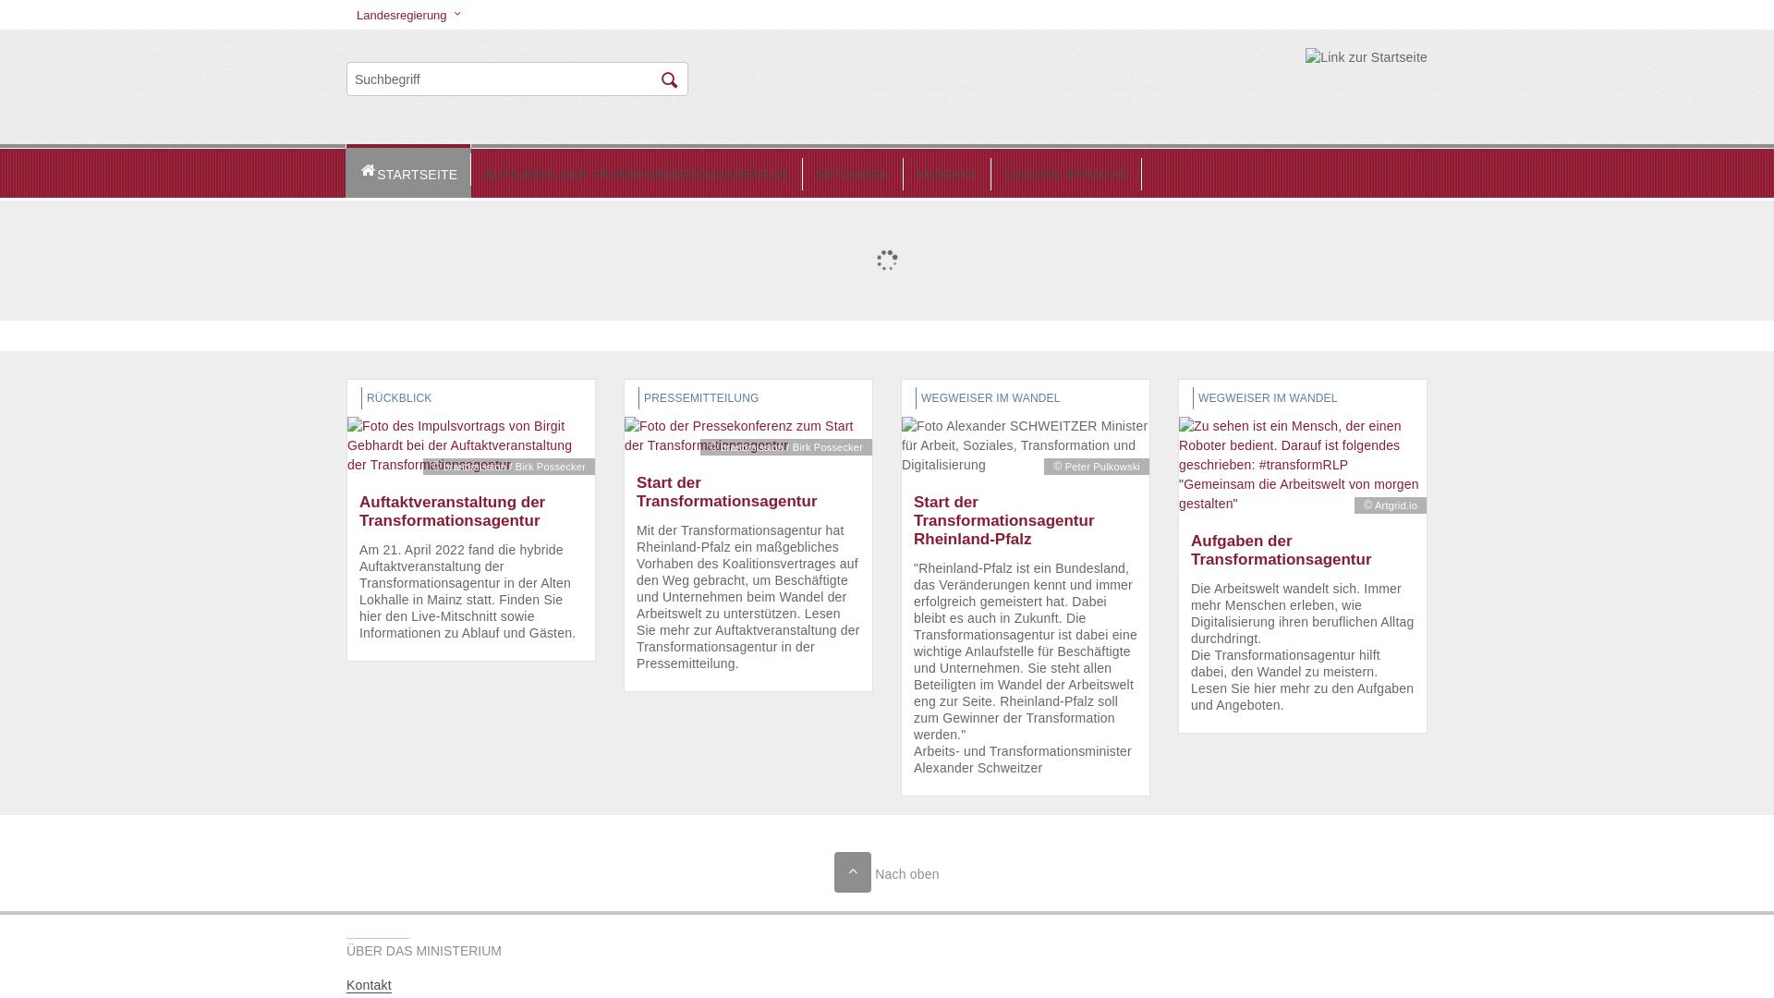
Task: Open the chevron next to Landesregierung
Action: point(456,14)
